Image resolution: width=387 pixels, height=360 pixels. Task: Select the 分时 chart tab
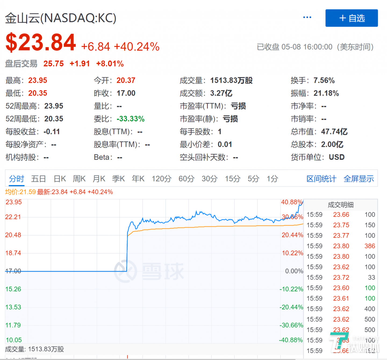coord(17,179)
